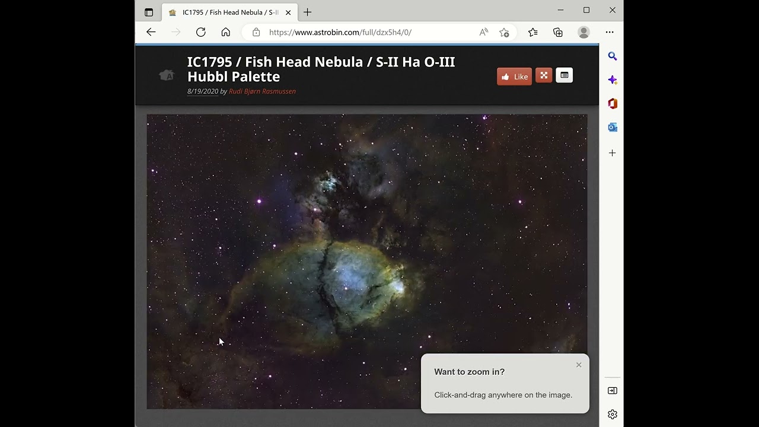Maximize the browser window
This screenshot has width=759, height=427.
point(586,10)
